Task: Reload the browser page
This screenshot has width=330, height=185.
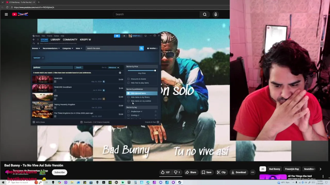Action: tap(7, 7)
